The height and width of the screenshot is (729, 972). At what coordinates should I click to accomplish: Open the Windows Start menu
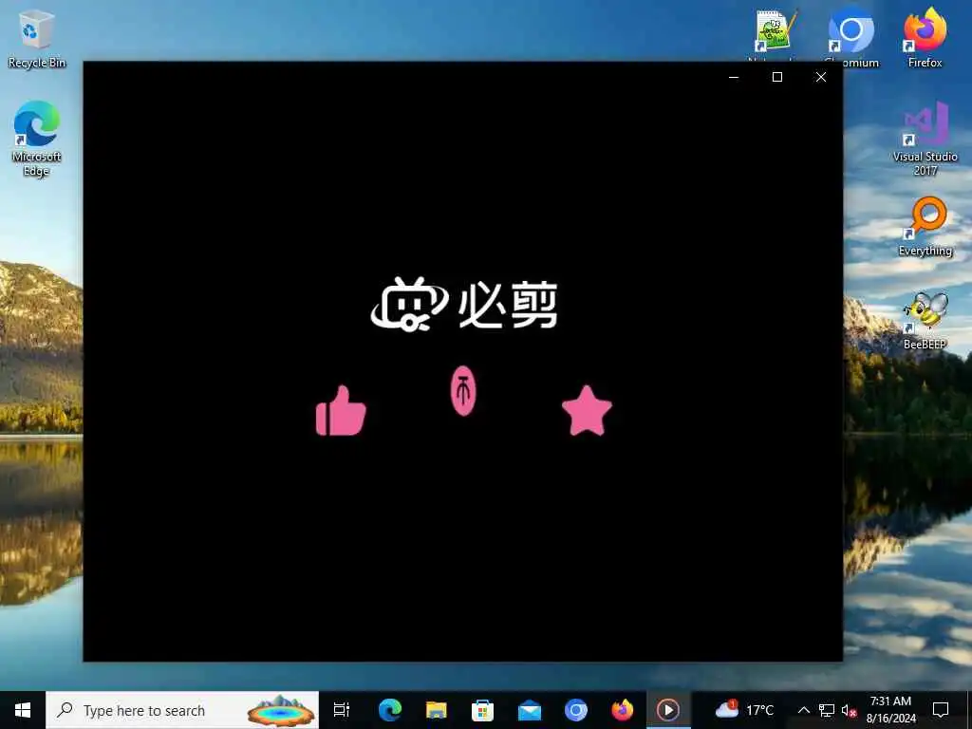click(x=23, y=710)
